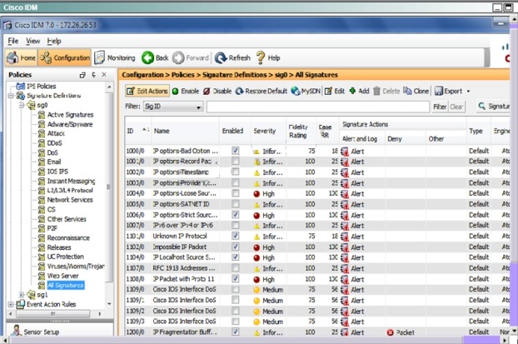This screenshot has height=344, width=518.
Task: Open the Export dropdown arrow
Action: (468, 91)
